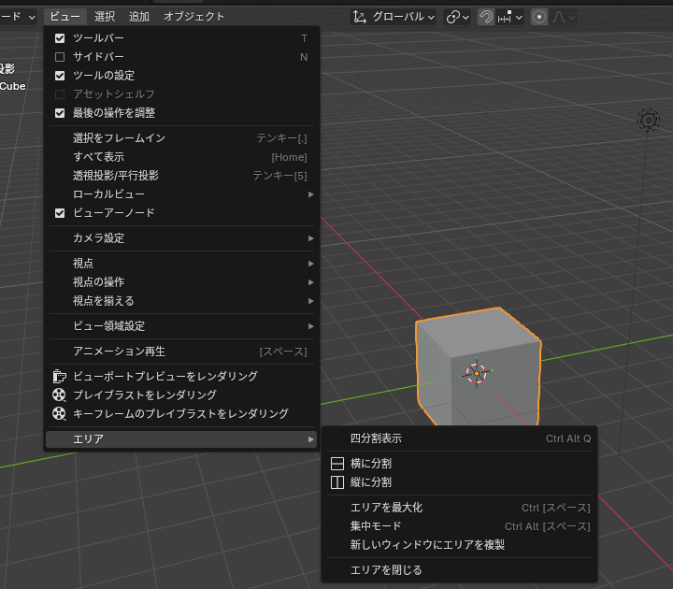
Task: Toggle proportional editing icon
Action: (x=539, y=17)
